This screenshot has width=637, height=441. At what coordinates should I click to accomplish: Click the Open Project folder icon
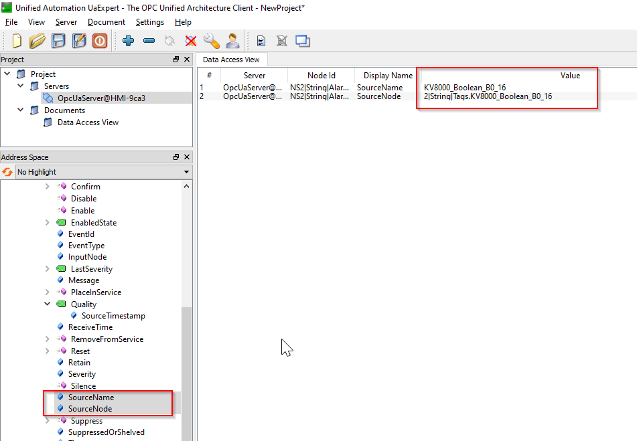pos(38,41)
